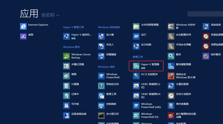
Task: Open 文件资源管理器 file explorer icon
Action: point(136,26)
